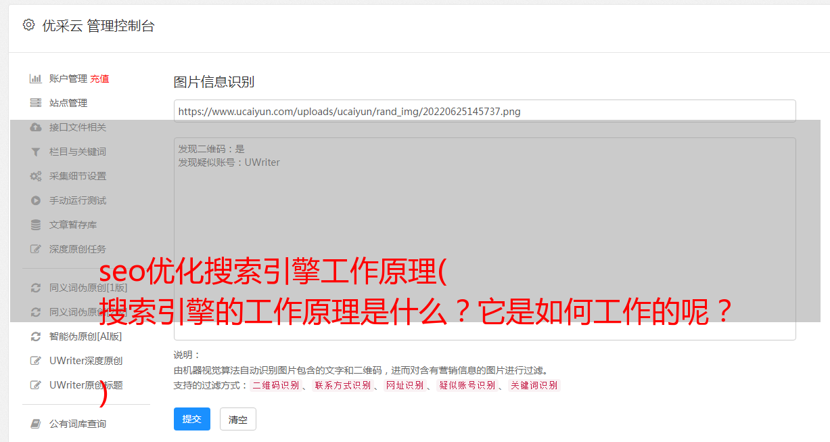Image resolution: width=830 pixels, height=442 pixels.
Task: Click the edit icon for UWriter原创标题
Action: 36,385
